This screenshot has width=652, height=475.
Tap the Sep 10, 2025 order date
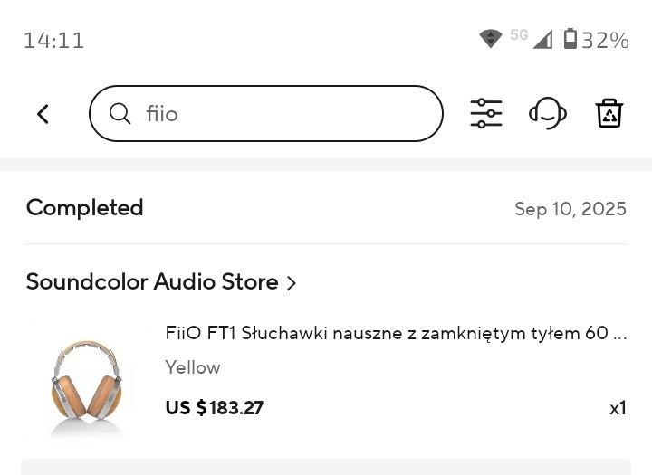click(570, 209)
